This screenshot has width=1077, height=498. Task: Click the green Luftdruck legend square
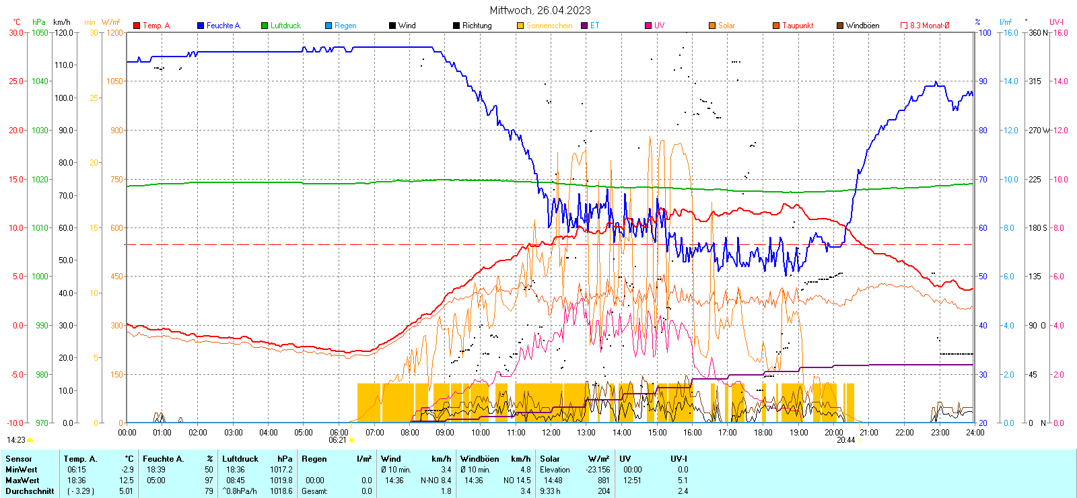[265, 26]
